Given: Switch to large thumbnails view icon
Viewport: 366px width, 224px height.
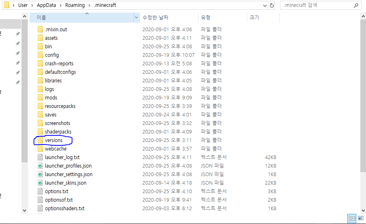Looking at the screenshot, I should pos(361,218).
